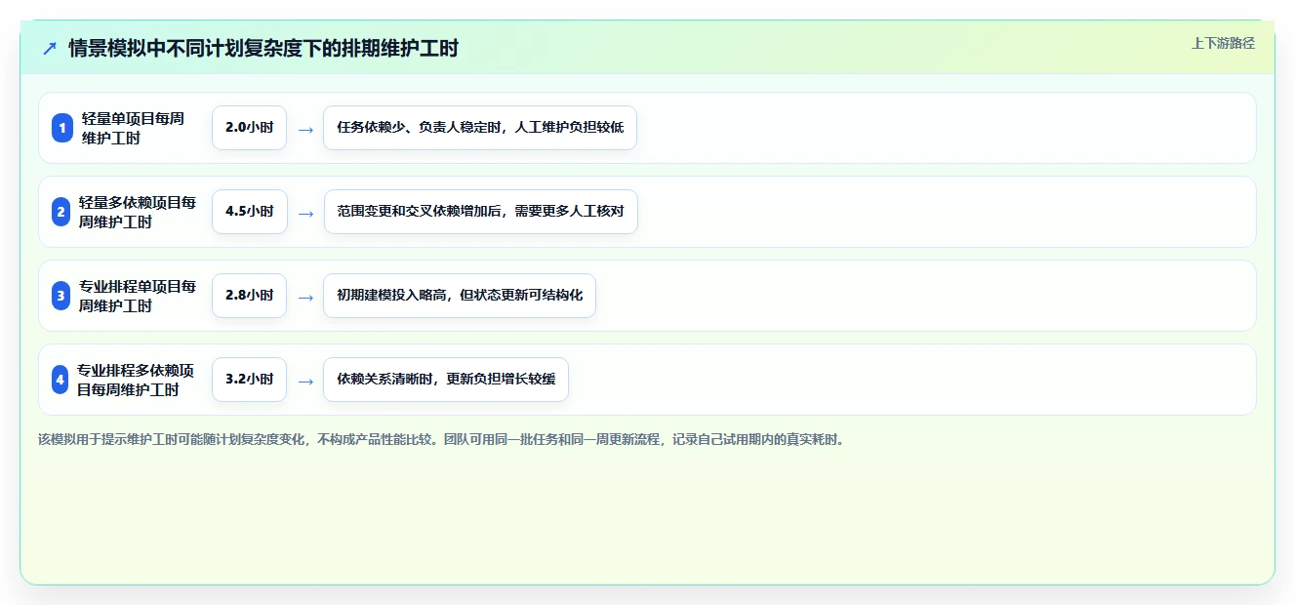Select step badge number 2
1295x605 pixels.
click(x=61, y=212)
